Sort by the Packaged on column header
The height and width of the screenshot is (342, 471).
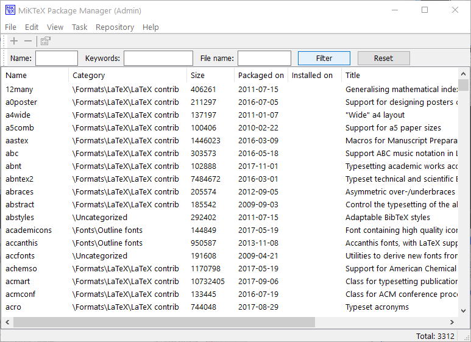coord(261,75)
